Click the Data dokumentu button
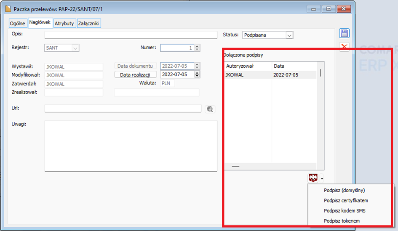Image resolution: width=398 pixels, height=231 pixels. pos(135,66)
